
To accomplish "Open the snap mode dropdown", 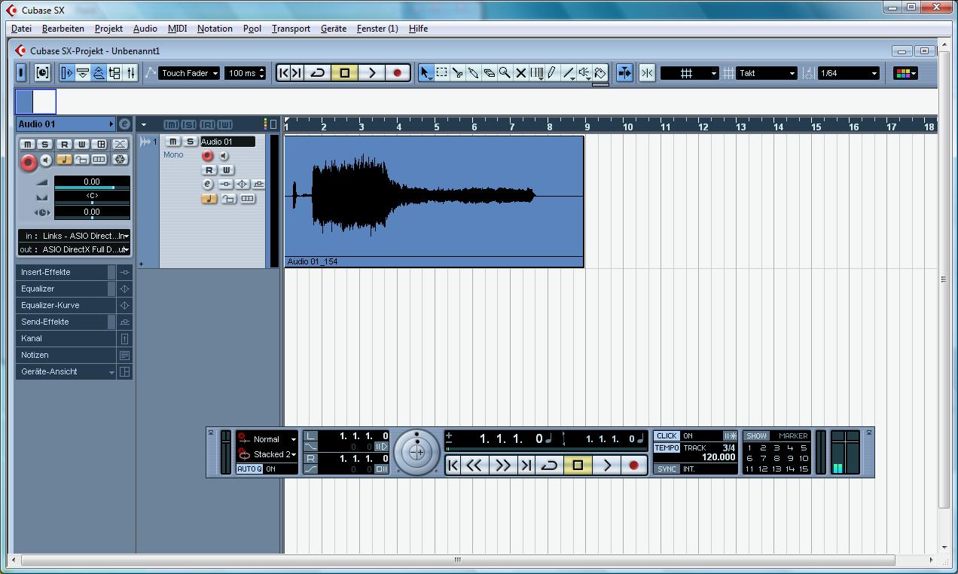I will tap(690, 73).
